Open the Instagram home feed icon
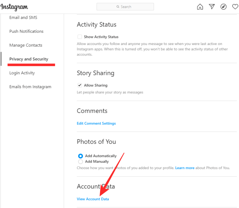The height and width of the screenshot is (208, 239). click(200, 7)
